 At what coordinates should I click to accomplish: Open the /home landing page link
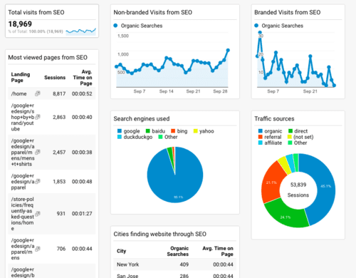19,93
